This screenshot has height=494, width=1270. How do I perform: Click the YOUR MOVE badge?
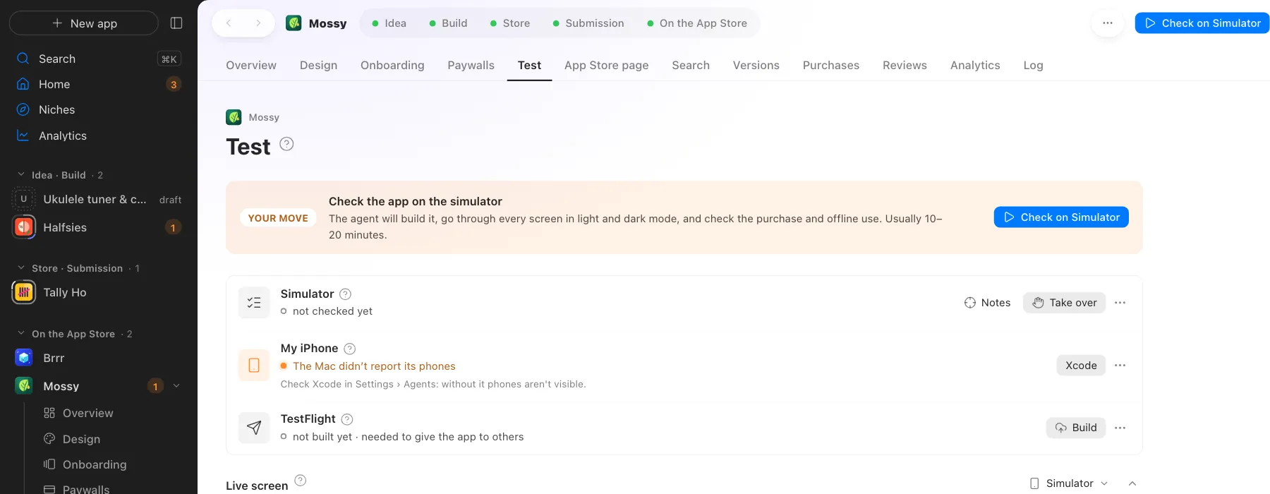[x=278, y=218]
